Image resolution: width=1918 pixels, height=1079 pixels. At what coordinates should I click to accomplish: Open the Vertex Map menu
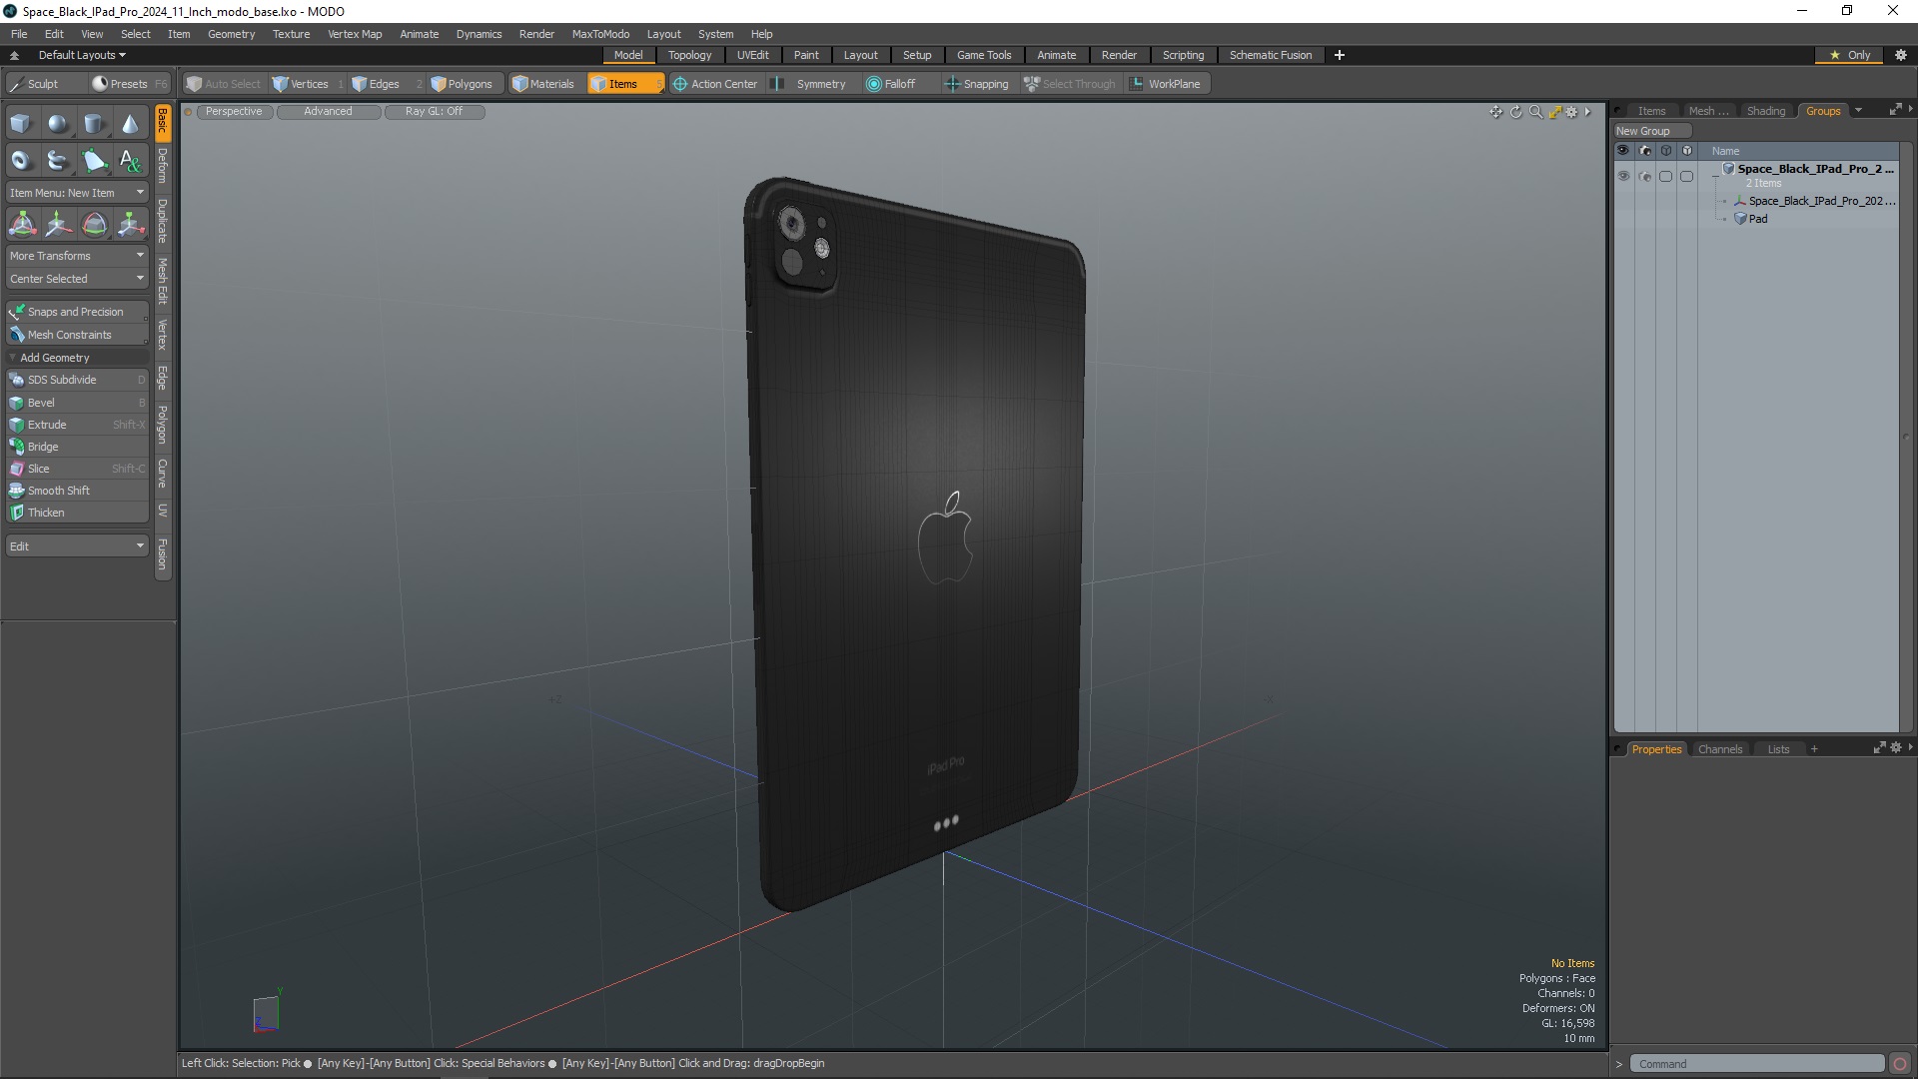[355, 34]
